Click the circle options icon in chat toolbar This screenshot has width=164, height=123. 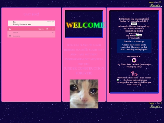[x=53, y=29]
